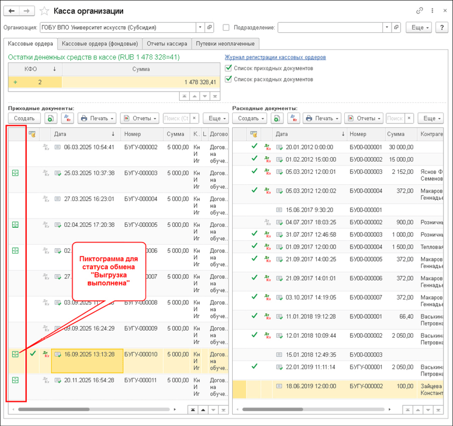The image size is (453, 426).
Task: Uncheck Список расходных документов checkbox
Action: click(x=228, y=79)
